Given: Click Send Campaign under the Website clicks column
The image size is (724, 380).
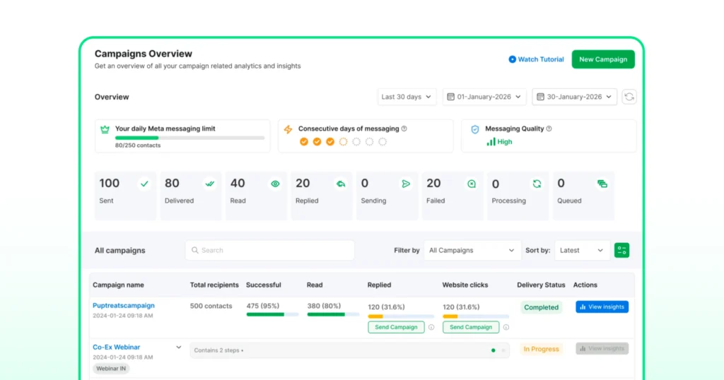Looking at the screenshot, I should pos(470,327).
